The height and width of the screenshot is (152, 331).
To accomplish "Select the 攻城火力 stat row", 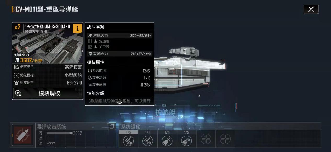I will pyautogui.click(x=119, y=54).
